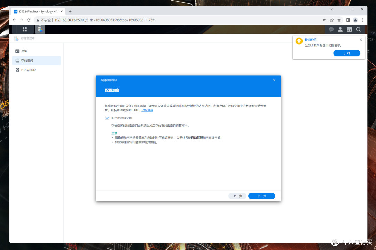Go back with the 上一步 button
This screenshot has width=376, height=250.
237,196
